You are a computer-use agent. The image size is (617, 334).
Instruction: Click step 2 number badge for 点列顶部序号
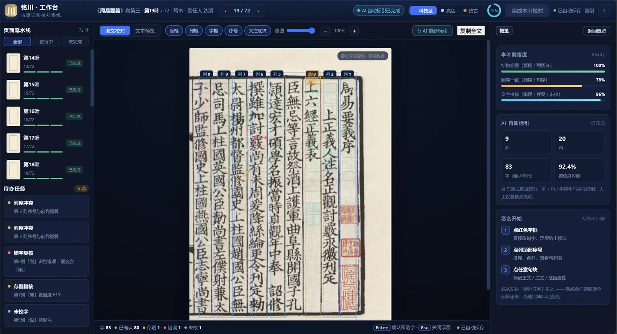click(x=506, y=250)
